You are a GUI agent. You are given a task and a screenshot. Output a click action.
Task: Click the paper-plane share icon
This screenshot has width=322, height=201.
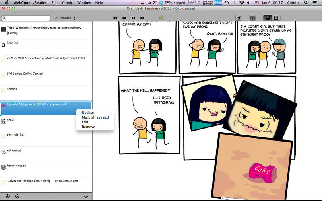coord(238,18)
